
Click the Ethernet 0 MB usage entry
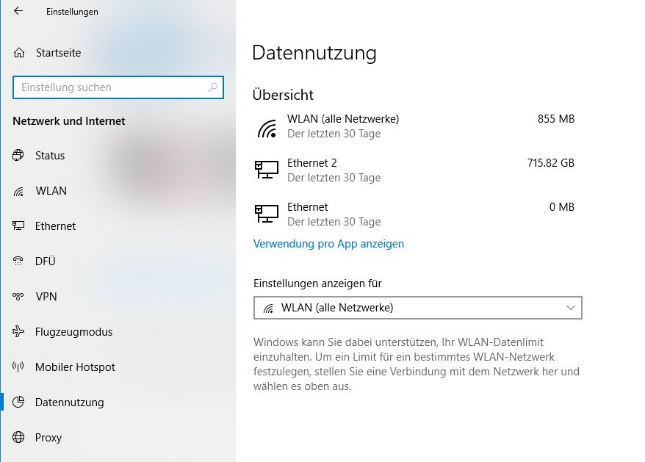414,214
